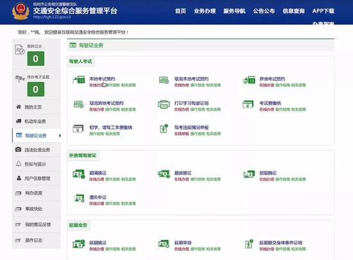Screen dimensions: 353x260
Task: Click the green 我的记分 score box
Action: (x=36, y=59)
